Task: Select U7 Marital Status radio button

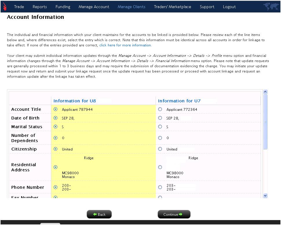Action: pos(160,127)
